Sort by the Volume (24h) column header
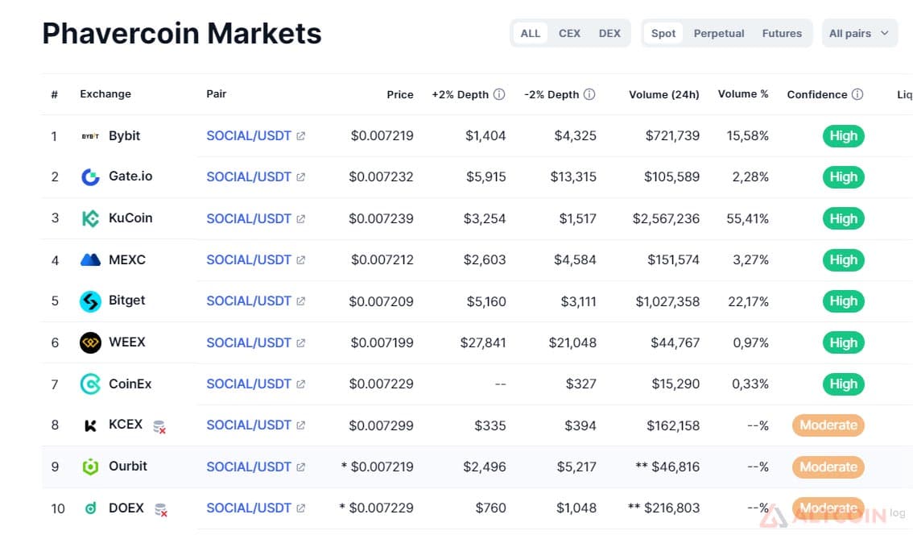The height and width of the screenshot is (535, 913). 663,94
